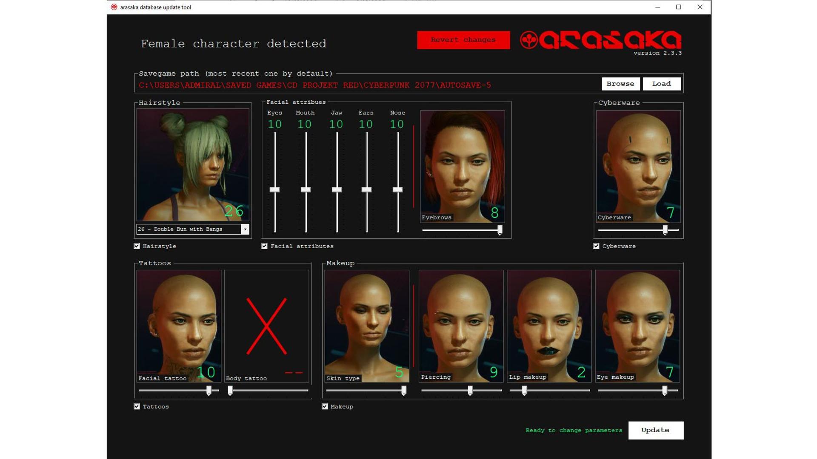The image size is (817, 459).
Task: Click the Mouth vertical slider handle
Action: tap(306, 190)
